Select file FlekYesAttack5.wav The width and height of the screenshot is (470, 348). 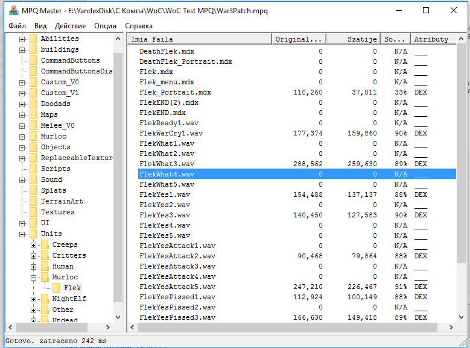pyautogui.click(x=177, y=287)
